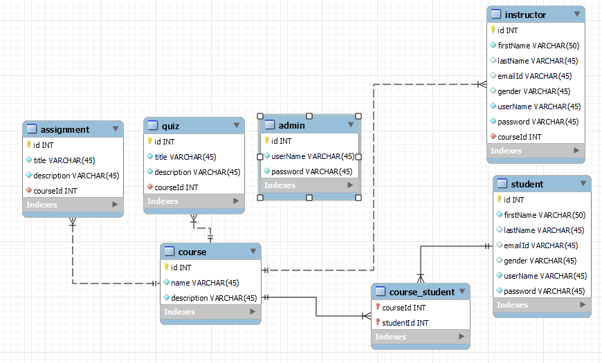Expand Indexes section of admin table
The image size is (602, 363).
click(x=350, y=185)
